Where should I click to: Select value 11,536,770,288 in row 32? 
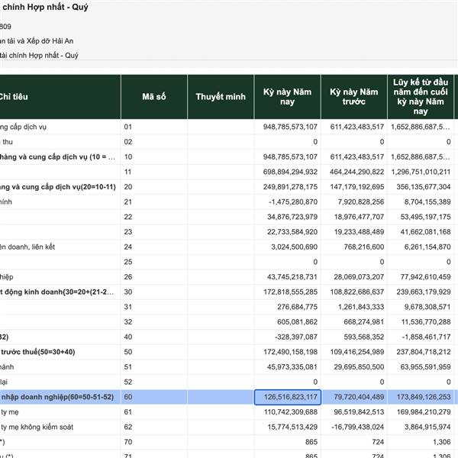coord(426,322)
